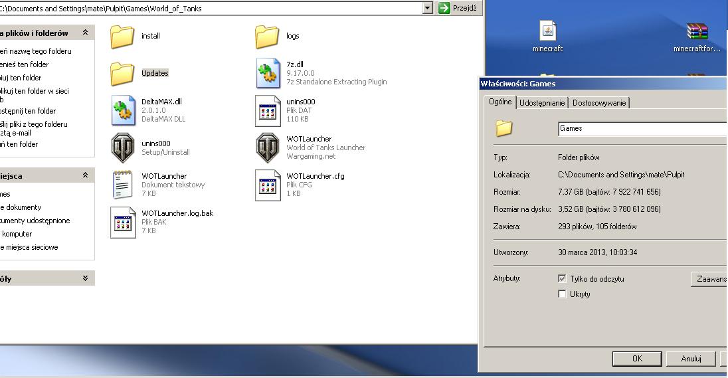Viewport: 728px width, 378px height.
Task: Enable the Ukryty checkbox
Action: (x=562, y=294)
